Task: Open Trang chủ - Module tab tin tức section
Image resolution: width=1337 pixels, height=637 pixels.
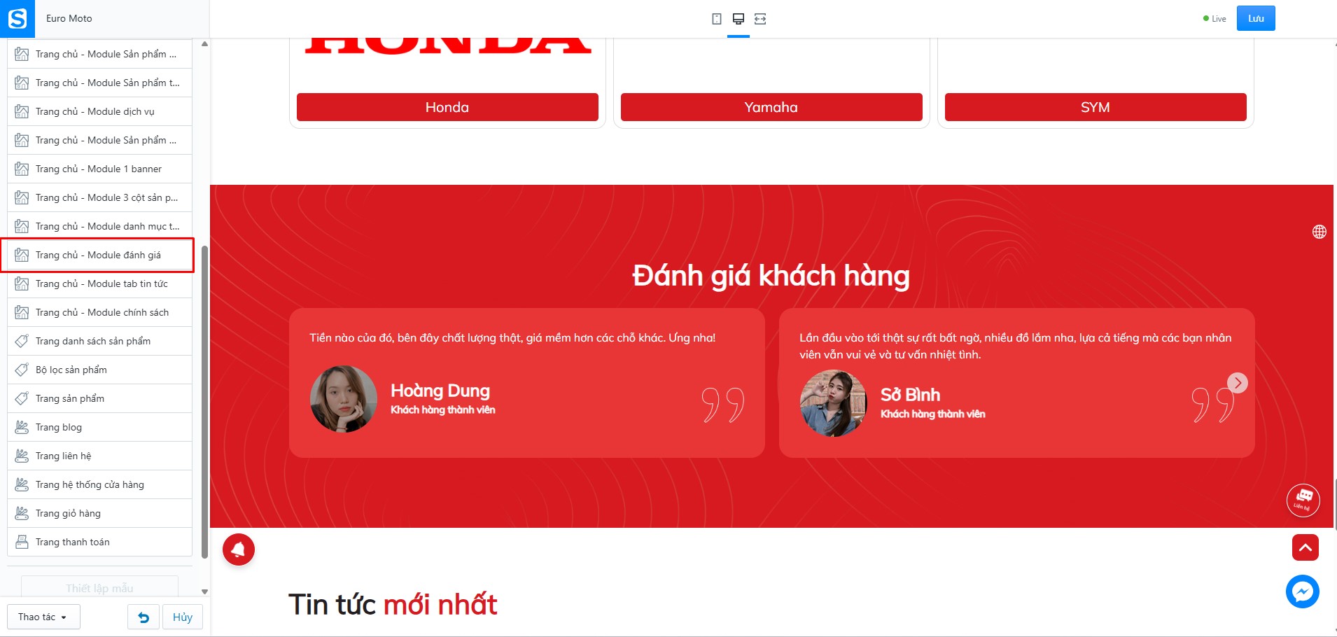Action: (99, 283)
